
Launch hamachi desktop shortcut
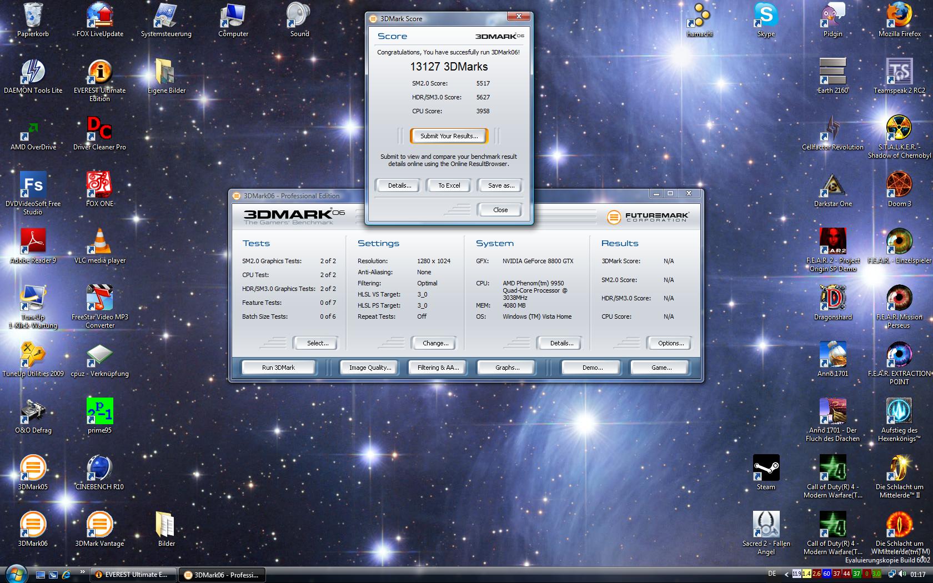coord(699,20)
